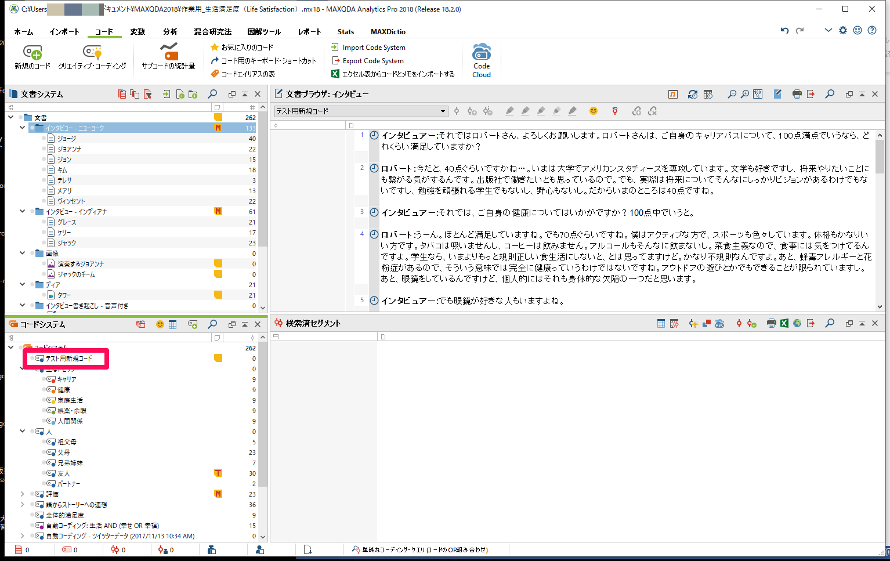Open the MAXDictio ribbon tab
This screenshot has height=561, width=890.
(388, 32)
